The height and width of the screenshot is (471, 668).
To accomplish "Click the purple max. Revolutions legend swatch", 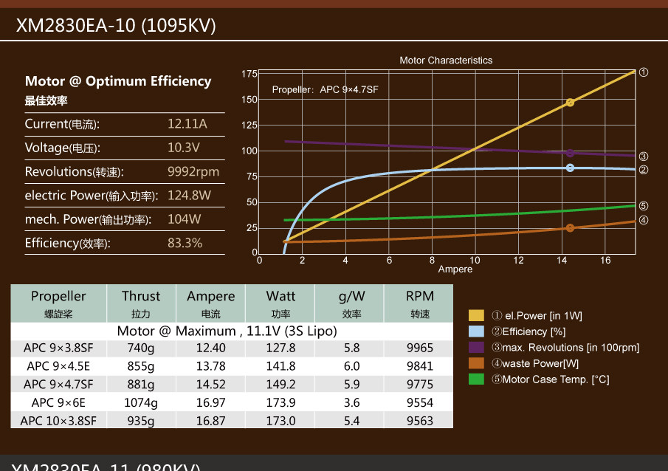I will 476,348.
